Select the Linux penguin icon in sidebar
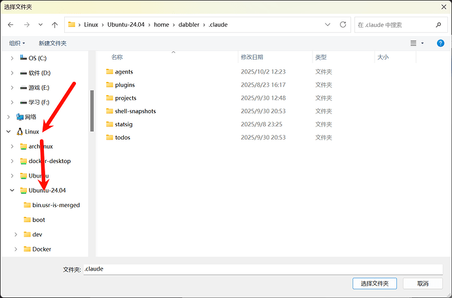Image resolution: width=452 pixels, height=298 pixels. [20, 132]
